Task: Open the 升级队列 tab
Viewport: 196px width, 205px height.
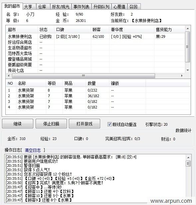Action: 101,7
